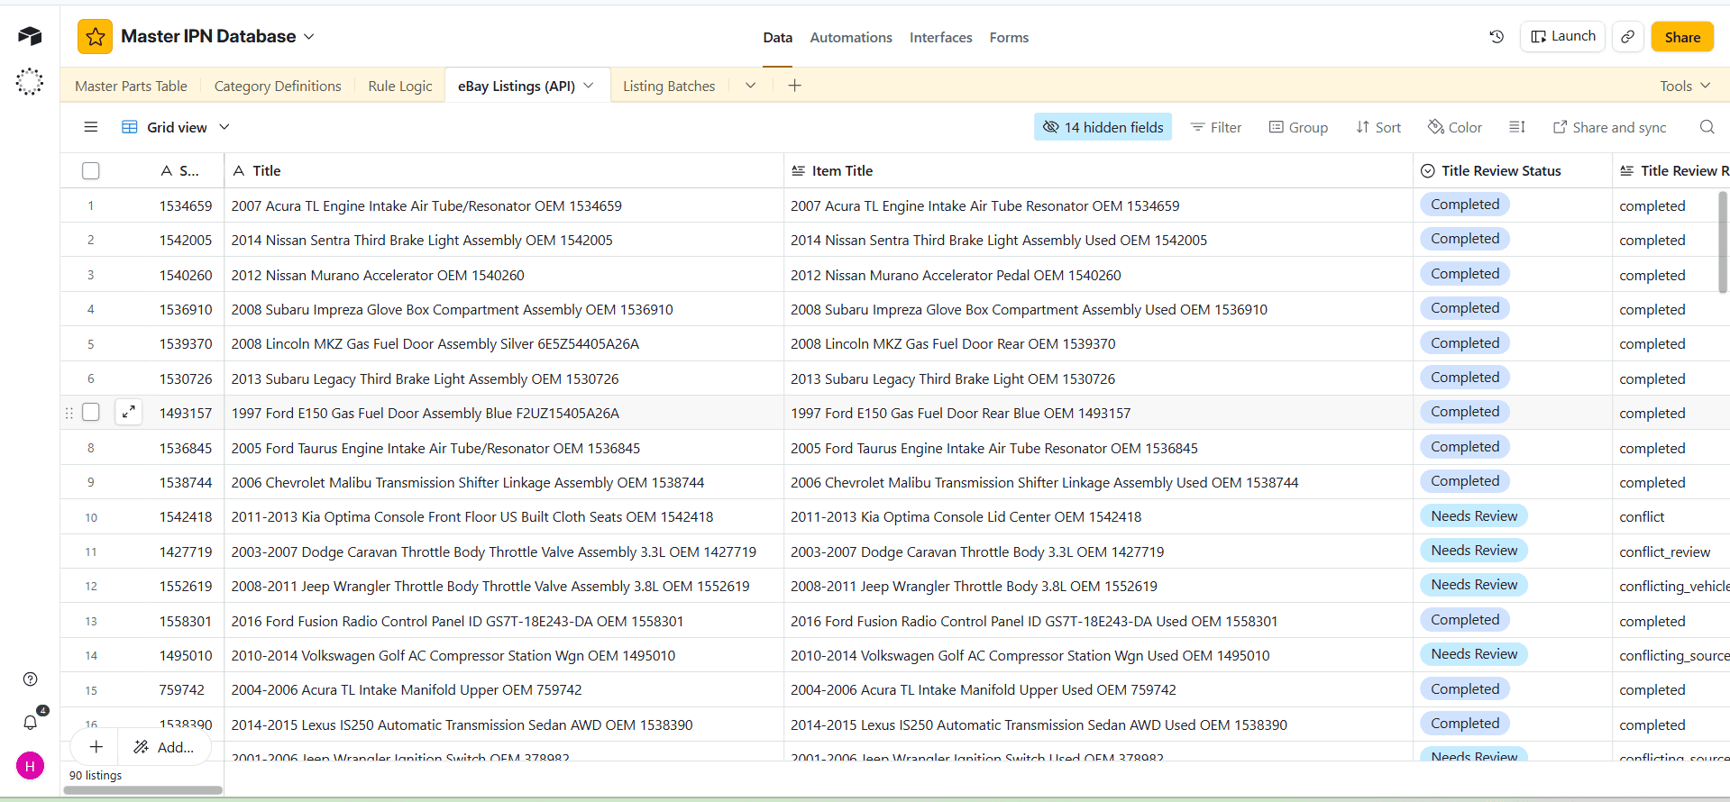The height and width of the screenshot is (802, 1730).
Task: Click the '90 listings' summary text
Action: click(x=96, y=775)
